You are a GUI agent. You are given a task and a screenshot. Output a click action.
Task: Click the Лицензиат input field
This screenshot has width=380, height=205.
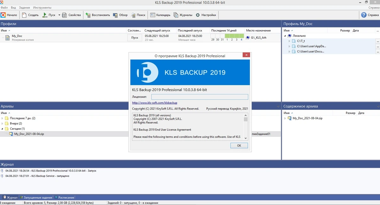[x=199, y=97]
